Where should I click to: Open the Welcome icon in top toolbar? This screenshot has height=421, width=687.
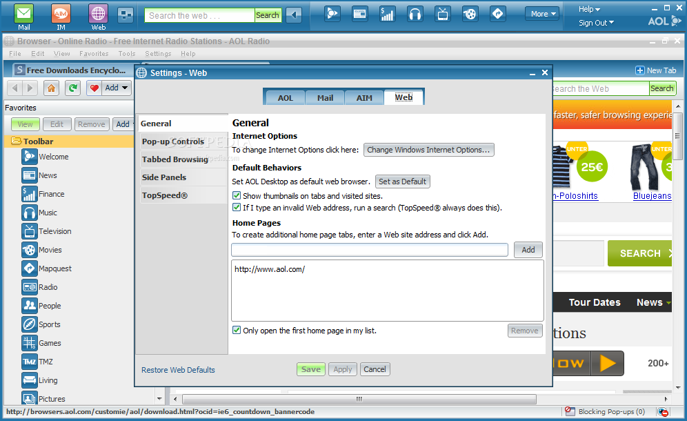click(332, 14)
